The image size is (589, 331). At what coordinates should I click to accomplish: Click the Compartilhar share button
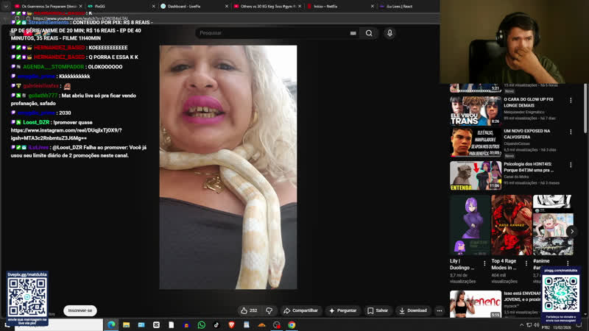[x=301, y=310]
